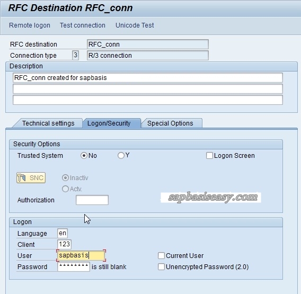Switch to Technical settings tab
Image resolution: width=301 pixels, height=294 pixels.
pyautogui.click(x=48, y=123)
